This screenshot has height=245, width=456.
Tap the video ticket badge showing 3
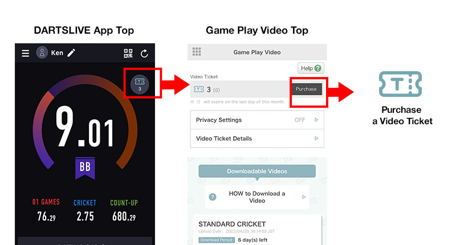[140, 84]
